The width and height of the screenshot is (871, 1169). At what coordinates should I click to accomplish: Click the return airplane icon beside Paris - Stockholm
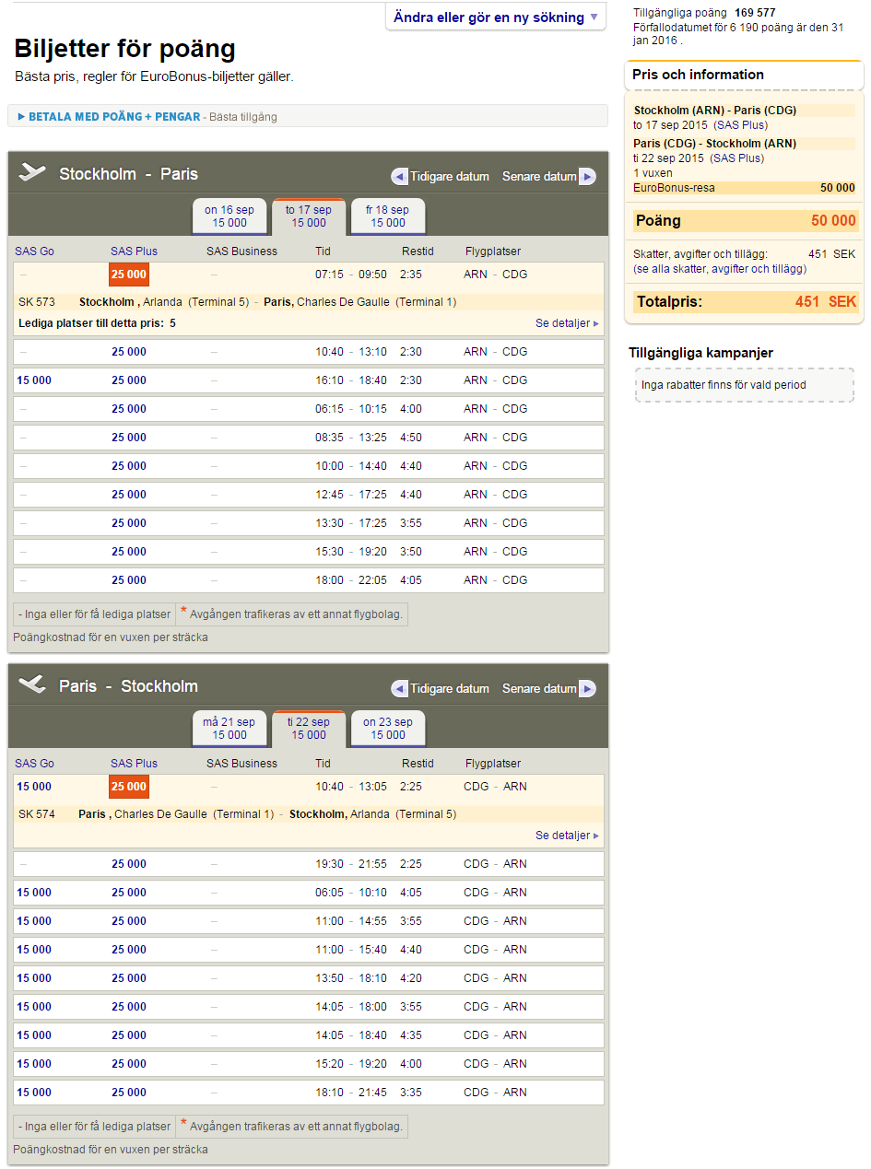(x=32, y=685)
